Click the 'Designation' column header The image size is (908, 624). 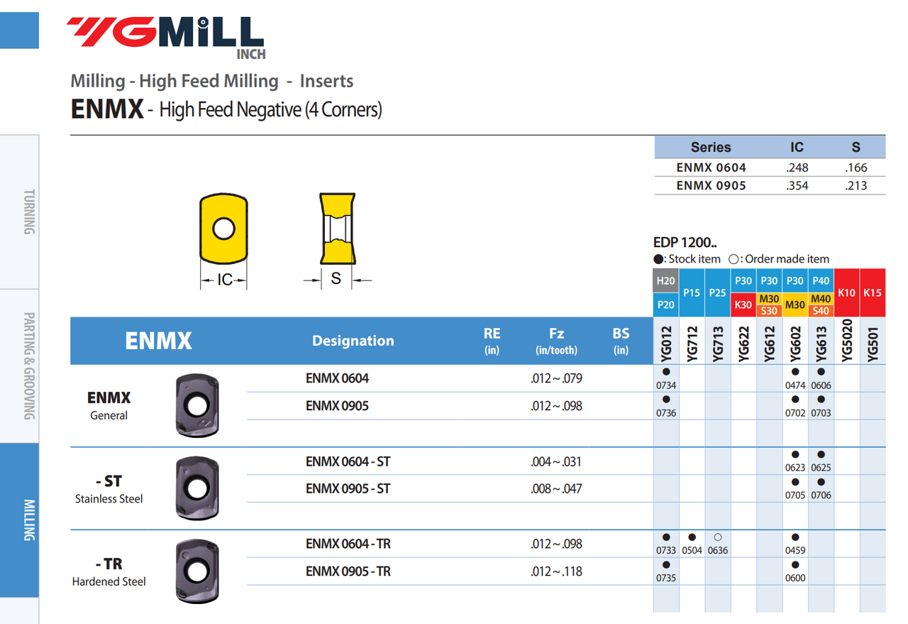[353, 341]
